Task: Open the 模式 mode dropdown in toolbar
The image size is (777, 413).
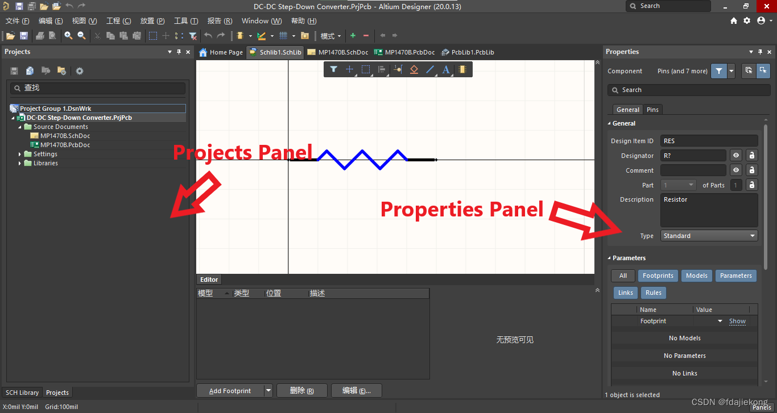Action: tap(330, 36)
